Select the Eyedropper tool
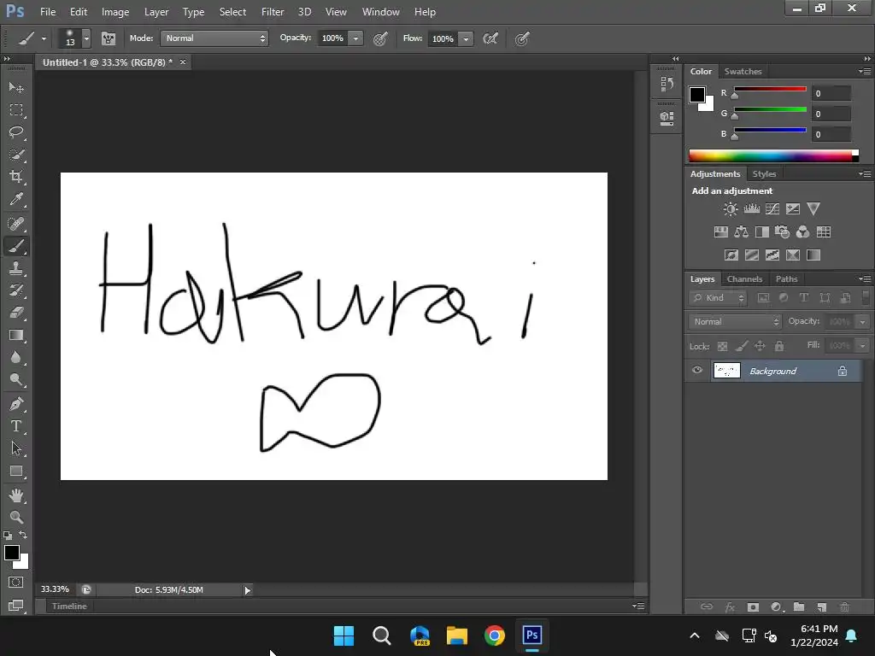Screen dimensions: 875x656 (x=16, y=199)
